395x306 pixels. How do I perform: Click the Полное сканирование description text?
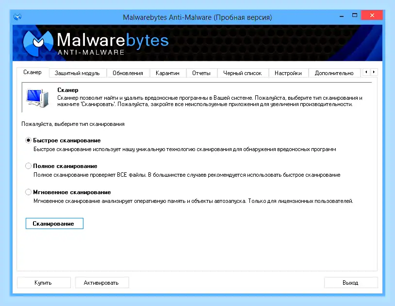pos(187,175)
